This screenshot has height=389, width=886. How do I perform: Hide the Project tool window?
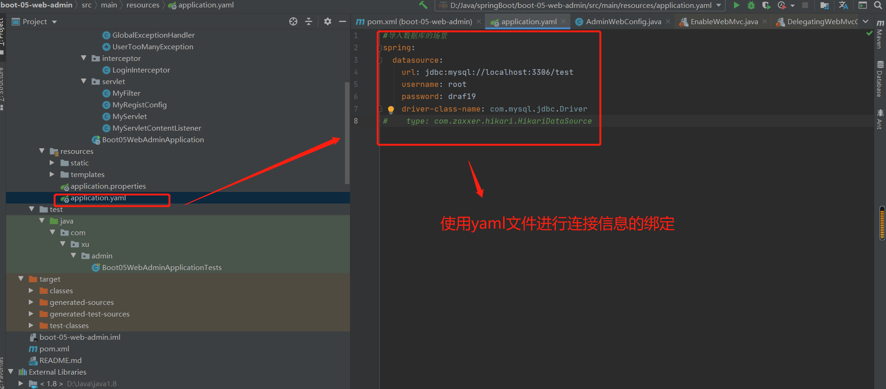pyautogui.click(x=343, y=21)
